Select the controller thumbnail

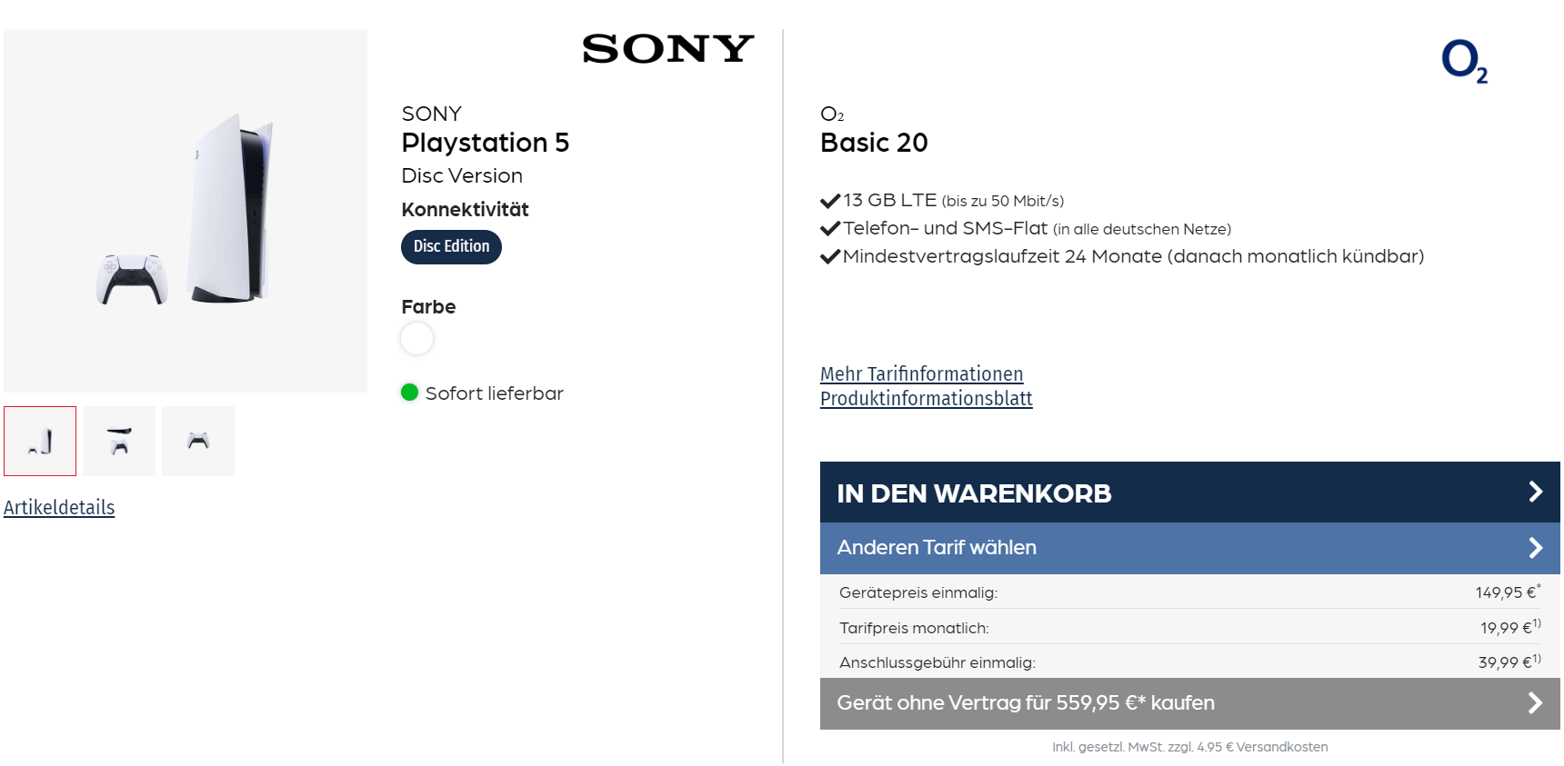[x=197, y=441]
